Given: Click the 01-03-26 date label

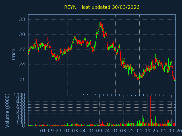Looking at the screenshot, I should 171,131.
